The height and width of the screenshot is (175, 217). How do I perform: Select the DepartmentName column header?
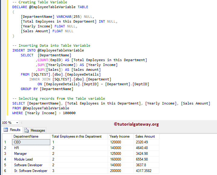click(31, 136)
